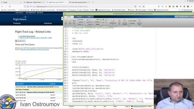
Task: Switch to FlightAware Flight Tracker browser tab
Action: [x=34, y=2]
